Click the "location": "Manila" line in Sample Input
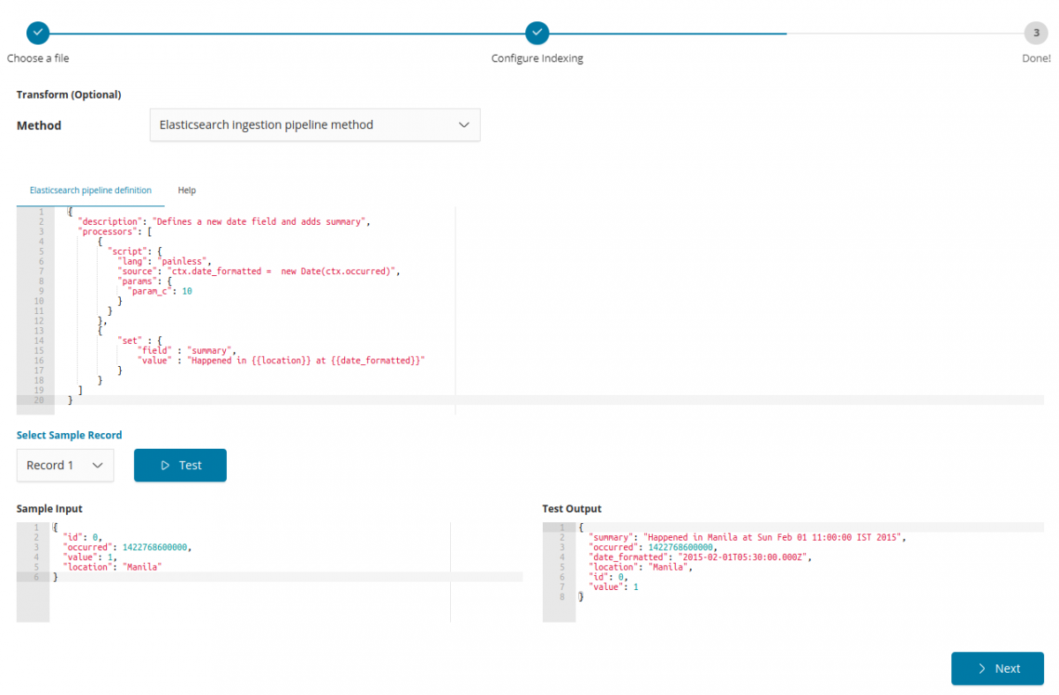 tap(113, 567)
